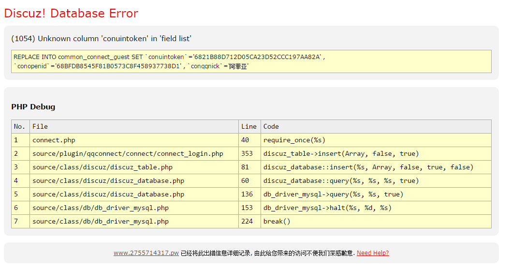The height and width of the screenshot is (270, 511).
Task: Click line number 353 cell
Action: click(249, 153)
